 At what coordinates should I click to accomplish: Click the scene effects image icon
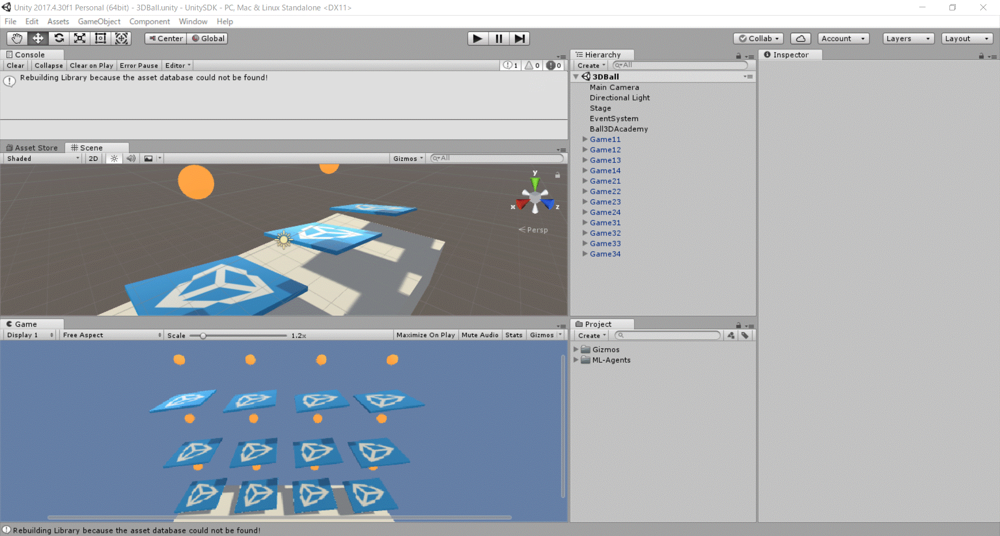tap(148, 159)
